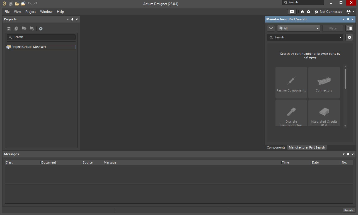This screenshot has height=215, width=358.
Task: Click the Not Connected label
Action: pos(331,12)
